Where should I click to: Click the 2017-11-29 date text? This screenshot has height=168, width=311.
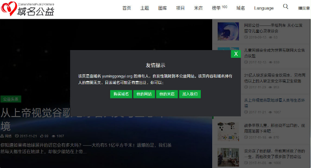tap(257, 87)
